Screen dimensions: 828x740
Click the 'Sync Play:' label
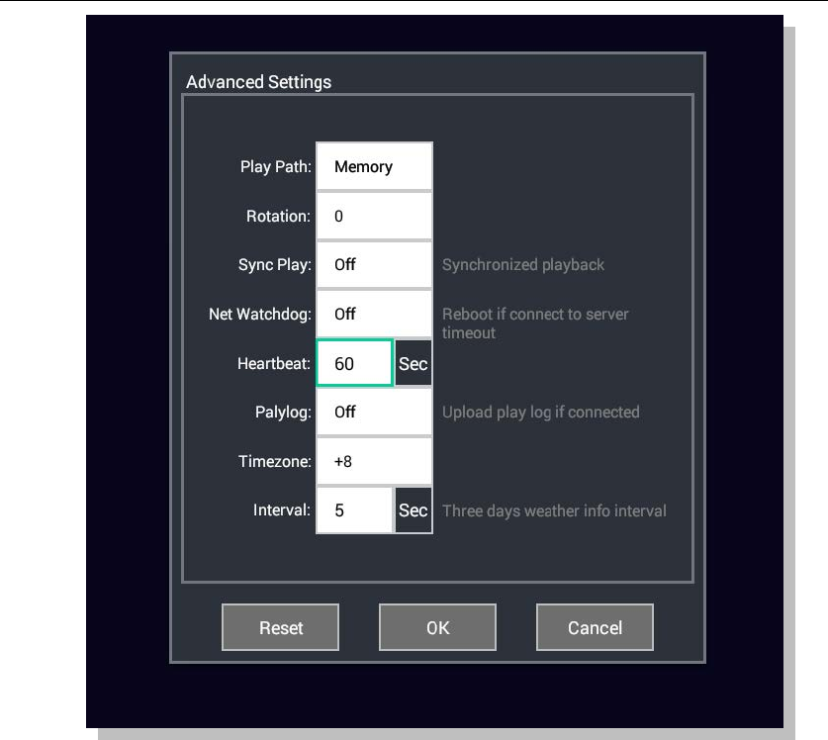pos(275,264)
